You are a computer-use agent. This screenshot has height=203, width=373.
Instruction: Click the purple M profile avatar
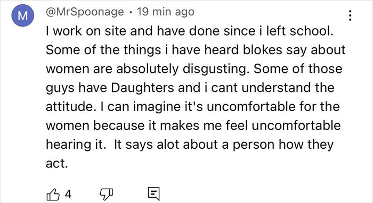[22, 15]
